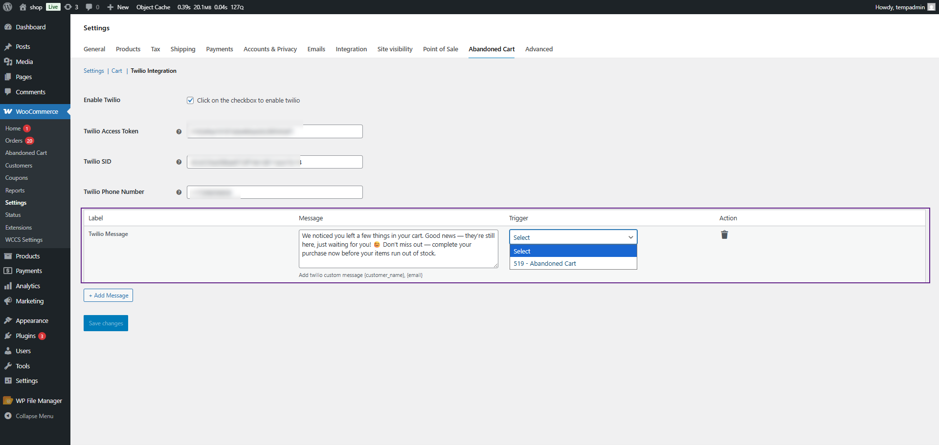Go to the Settings sub-section link
The image size is (939, 445).
(94, 71)
